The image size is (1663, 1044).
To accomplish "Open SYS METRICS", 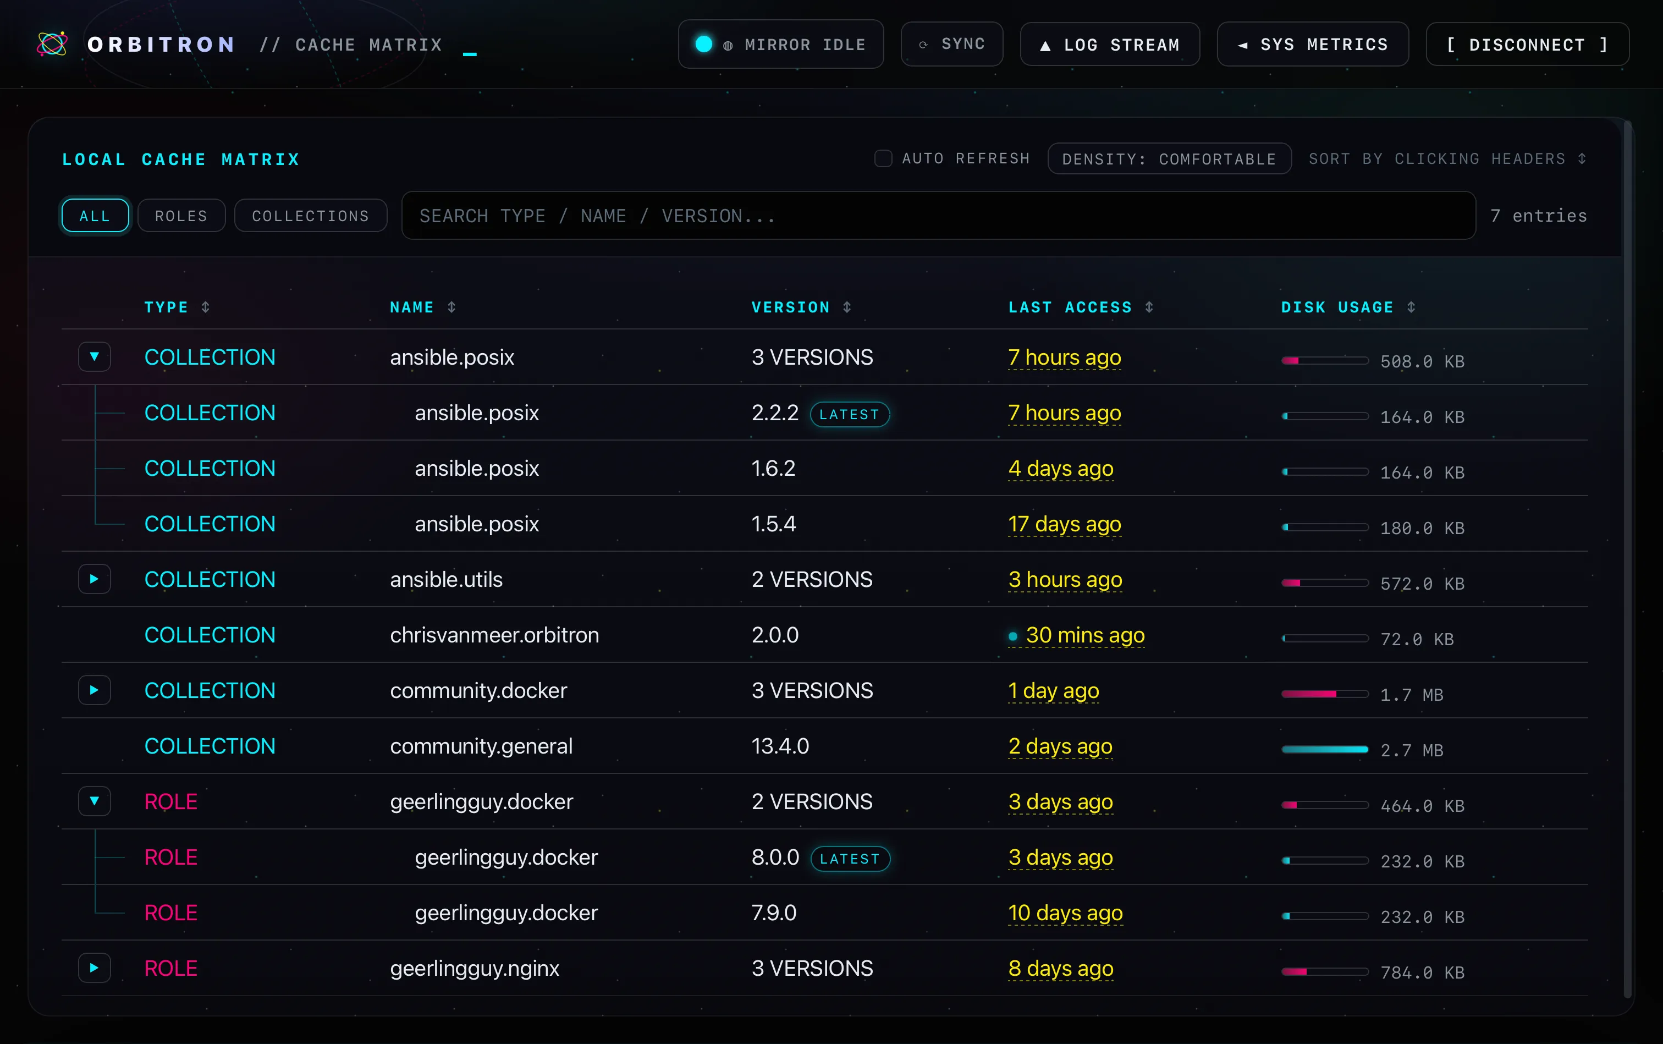I will [1313, 45].
